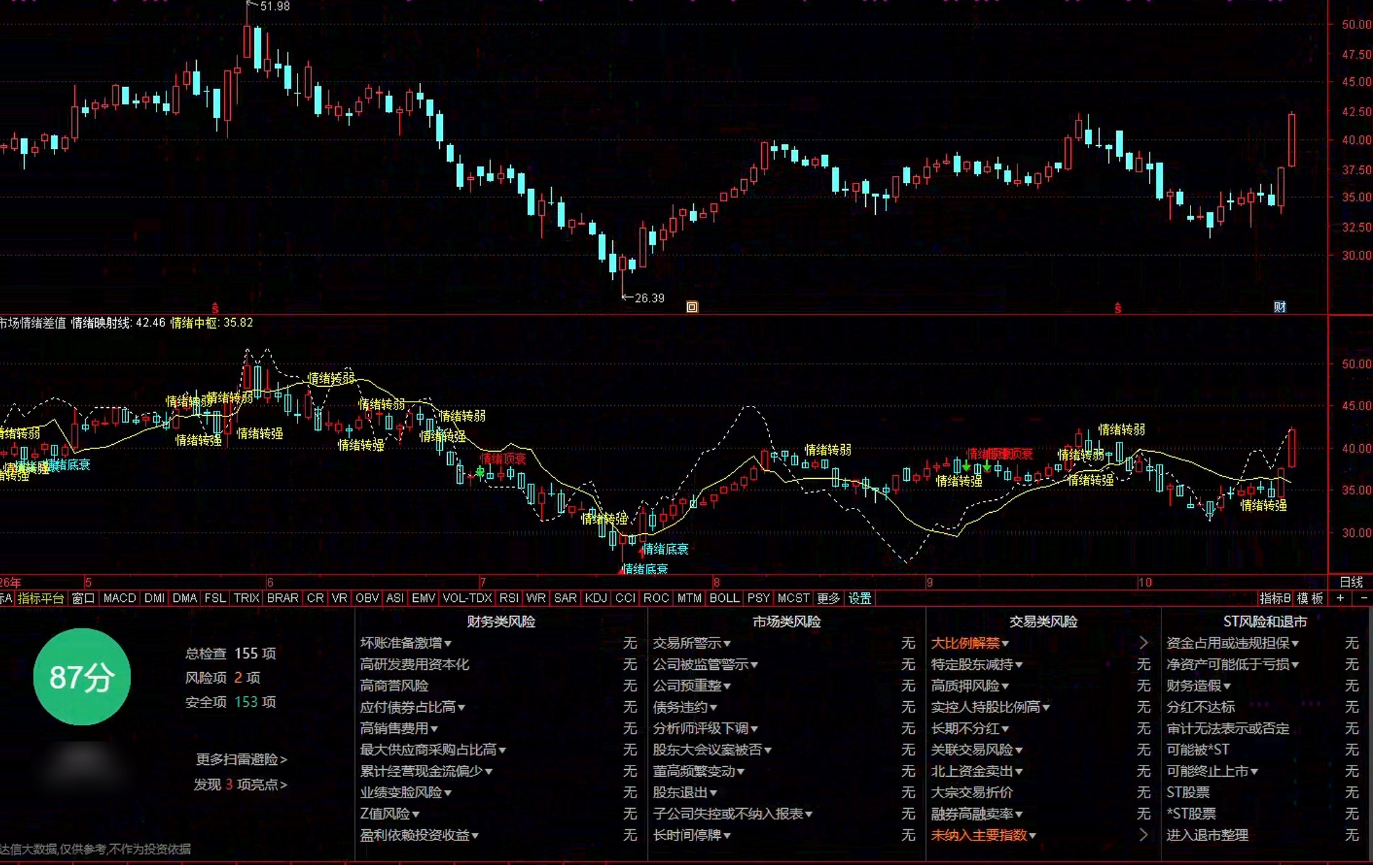The width and height of the screenshot is (1373, 865).
Task: Click the red $ marker near June
Action: (x=215, y=308)
